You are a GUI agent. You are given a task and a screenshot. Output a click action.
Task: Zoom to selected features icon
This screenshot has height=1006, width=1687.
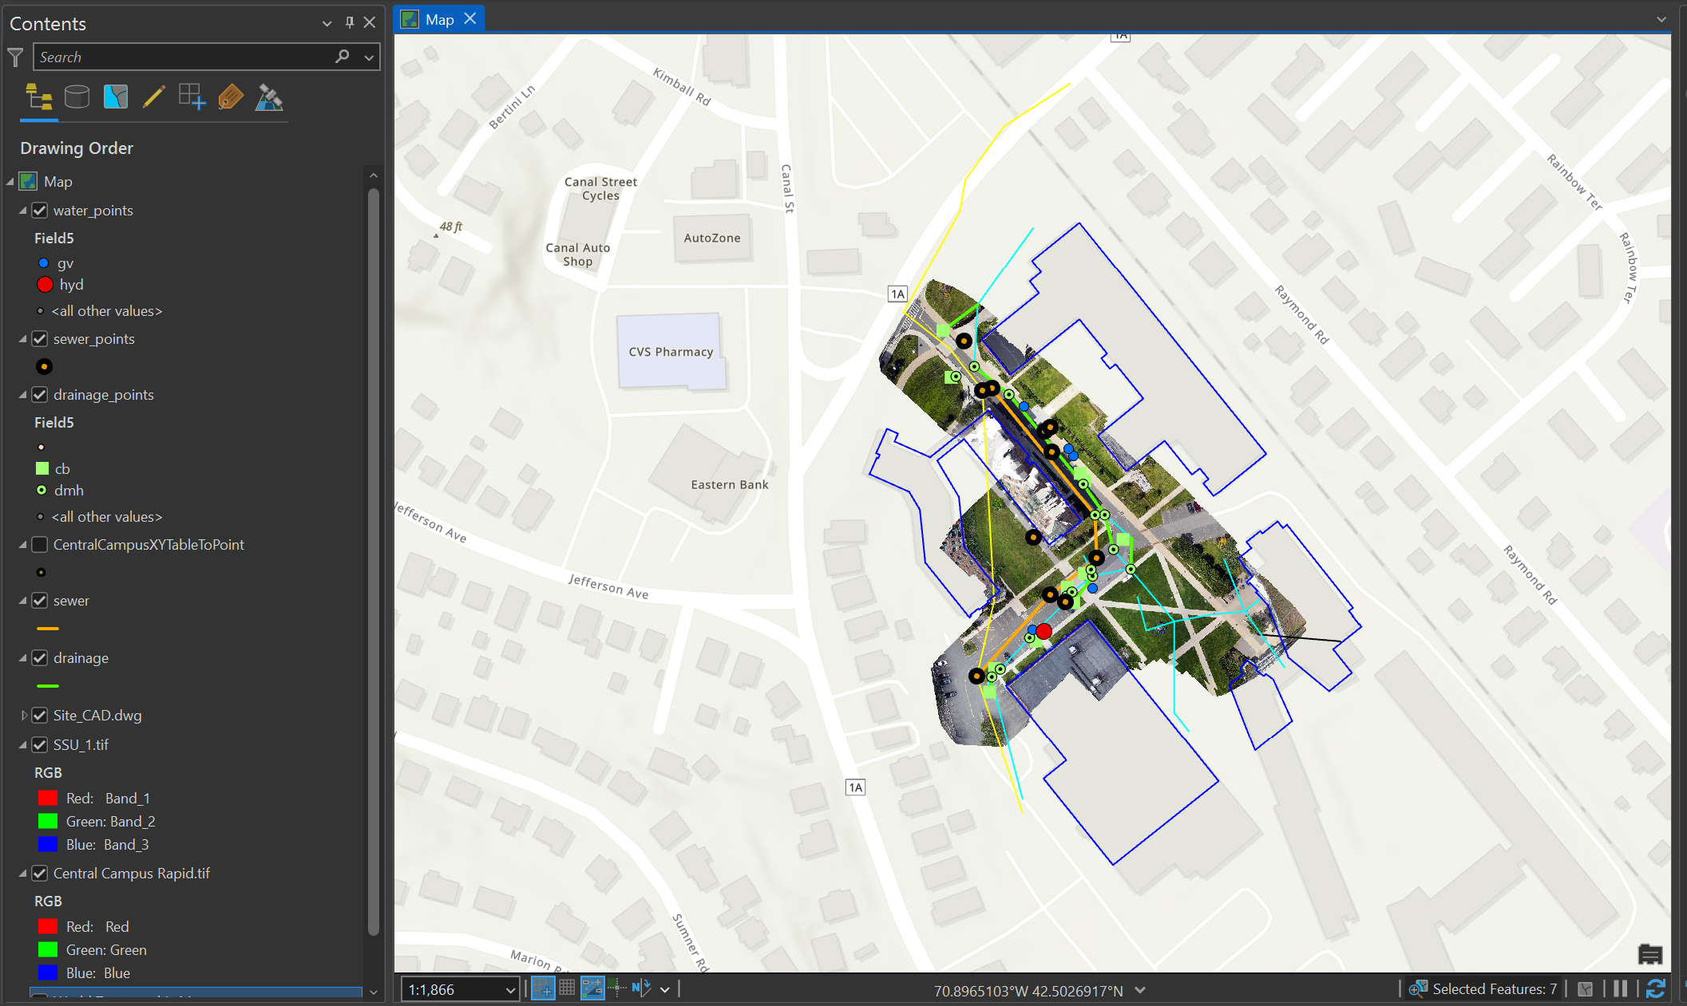click(1418, 989)
